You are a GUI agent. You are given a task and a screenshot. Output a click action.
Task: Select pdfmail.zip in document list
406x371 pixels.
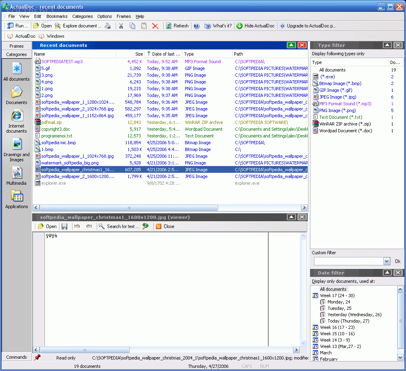52,122
